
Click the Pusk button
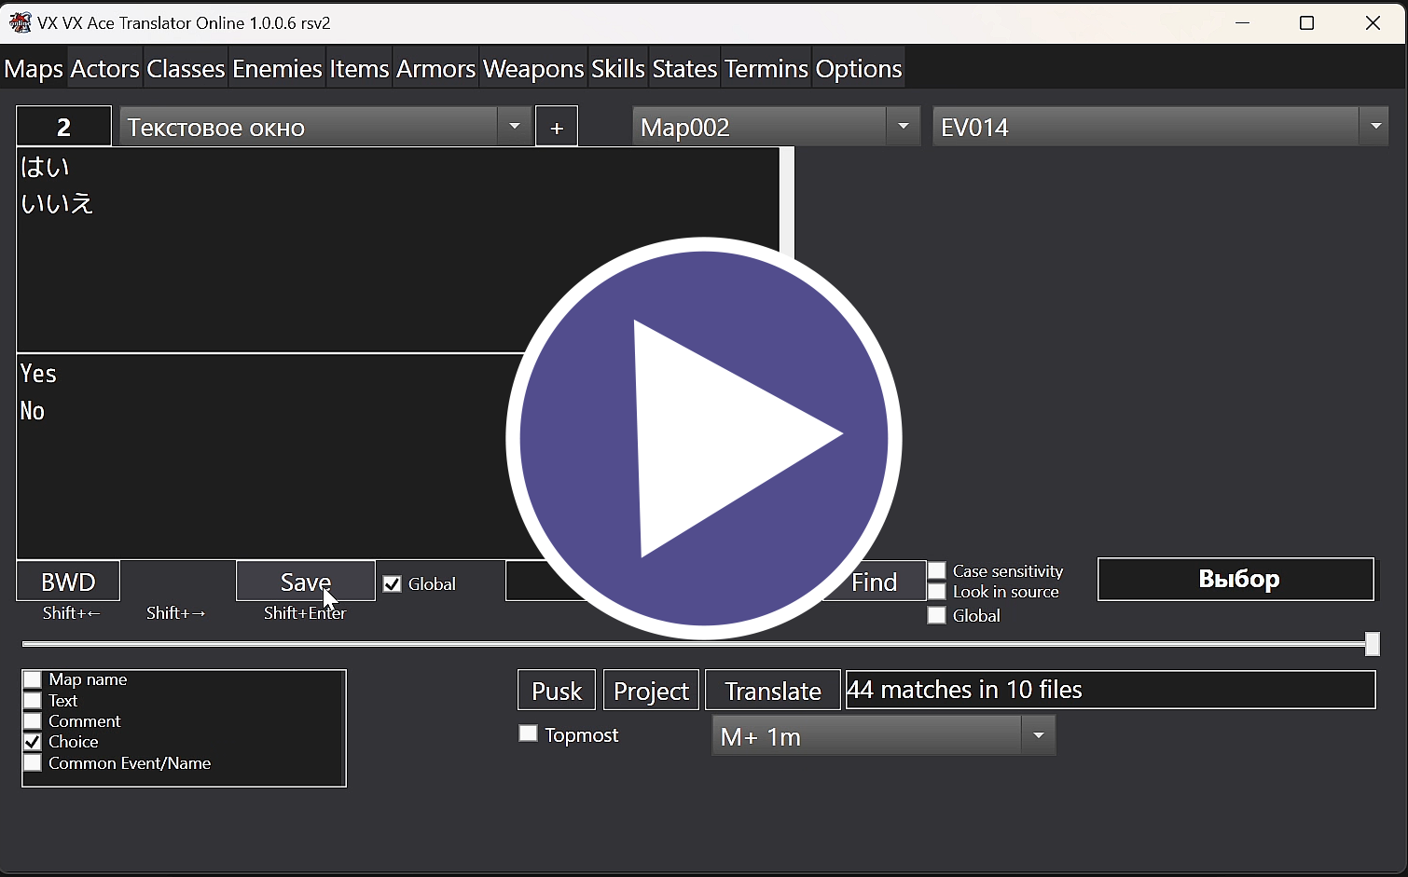[x=557, y=691]
